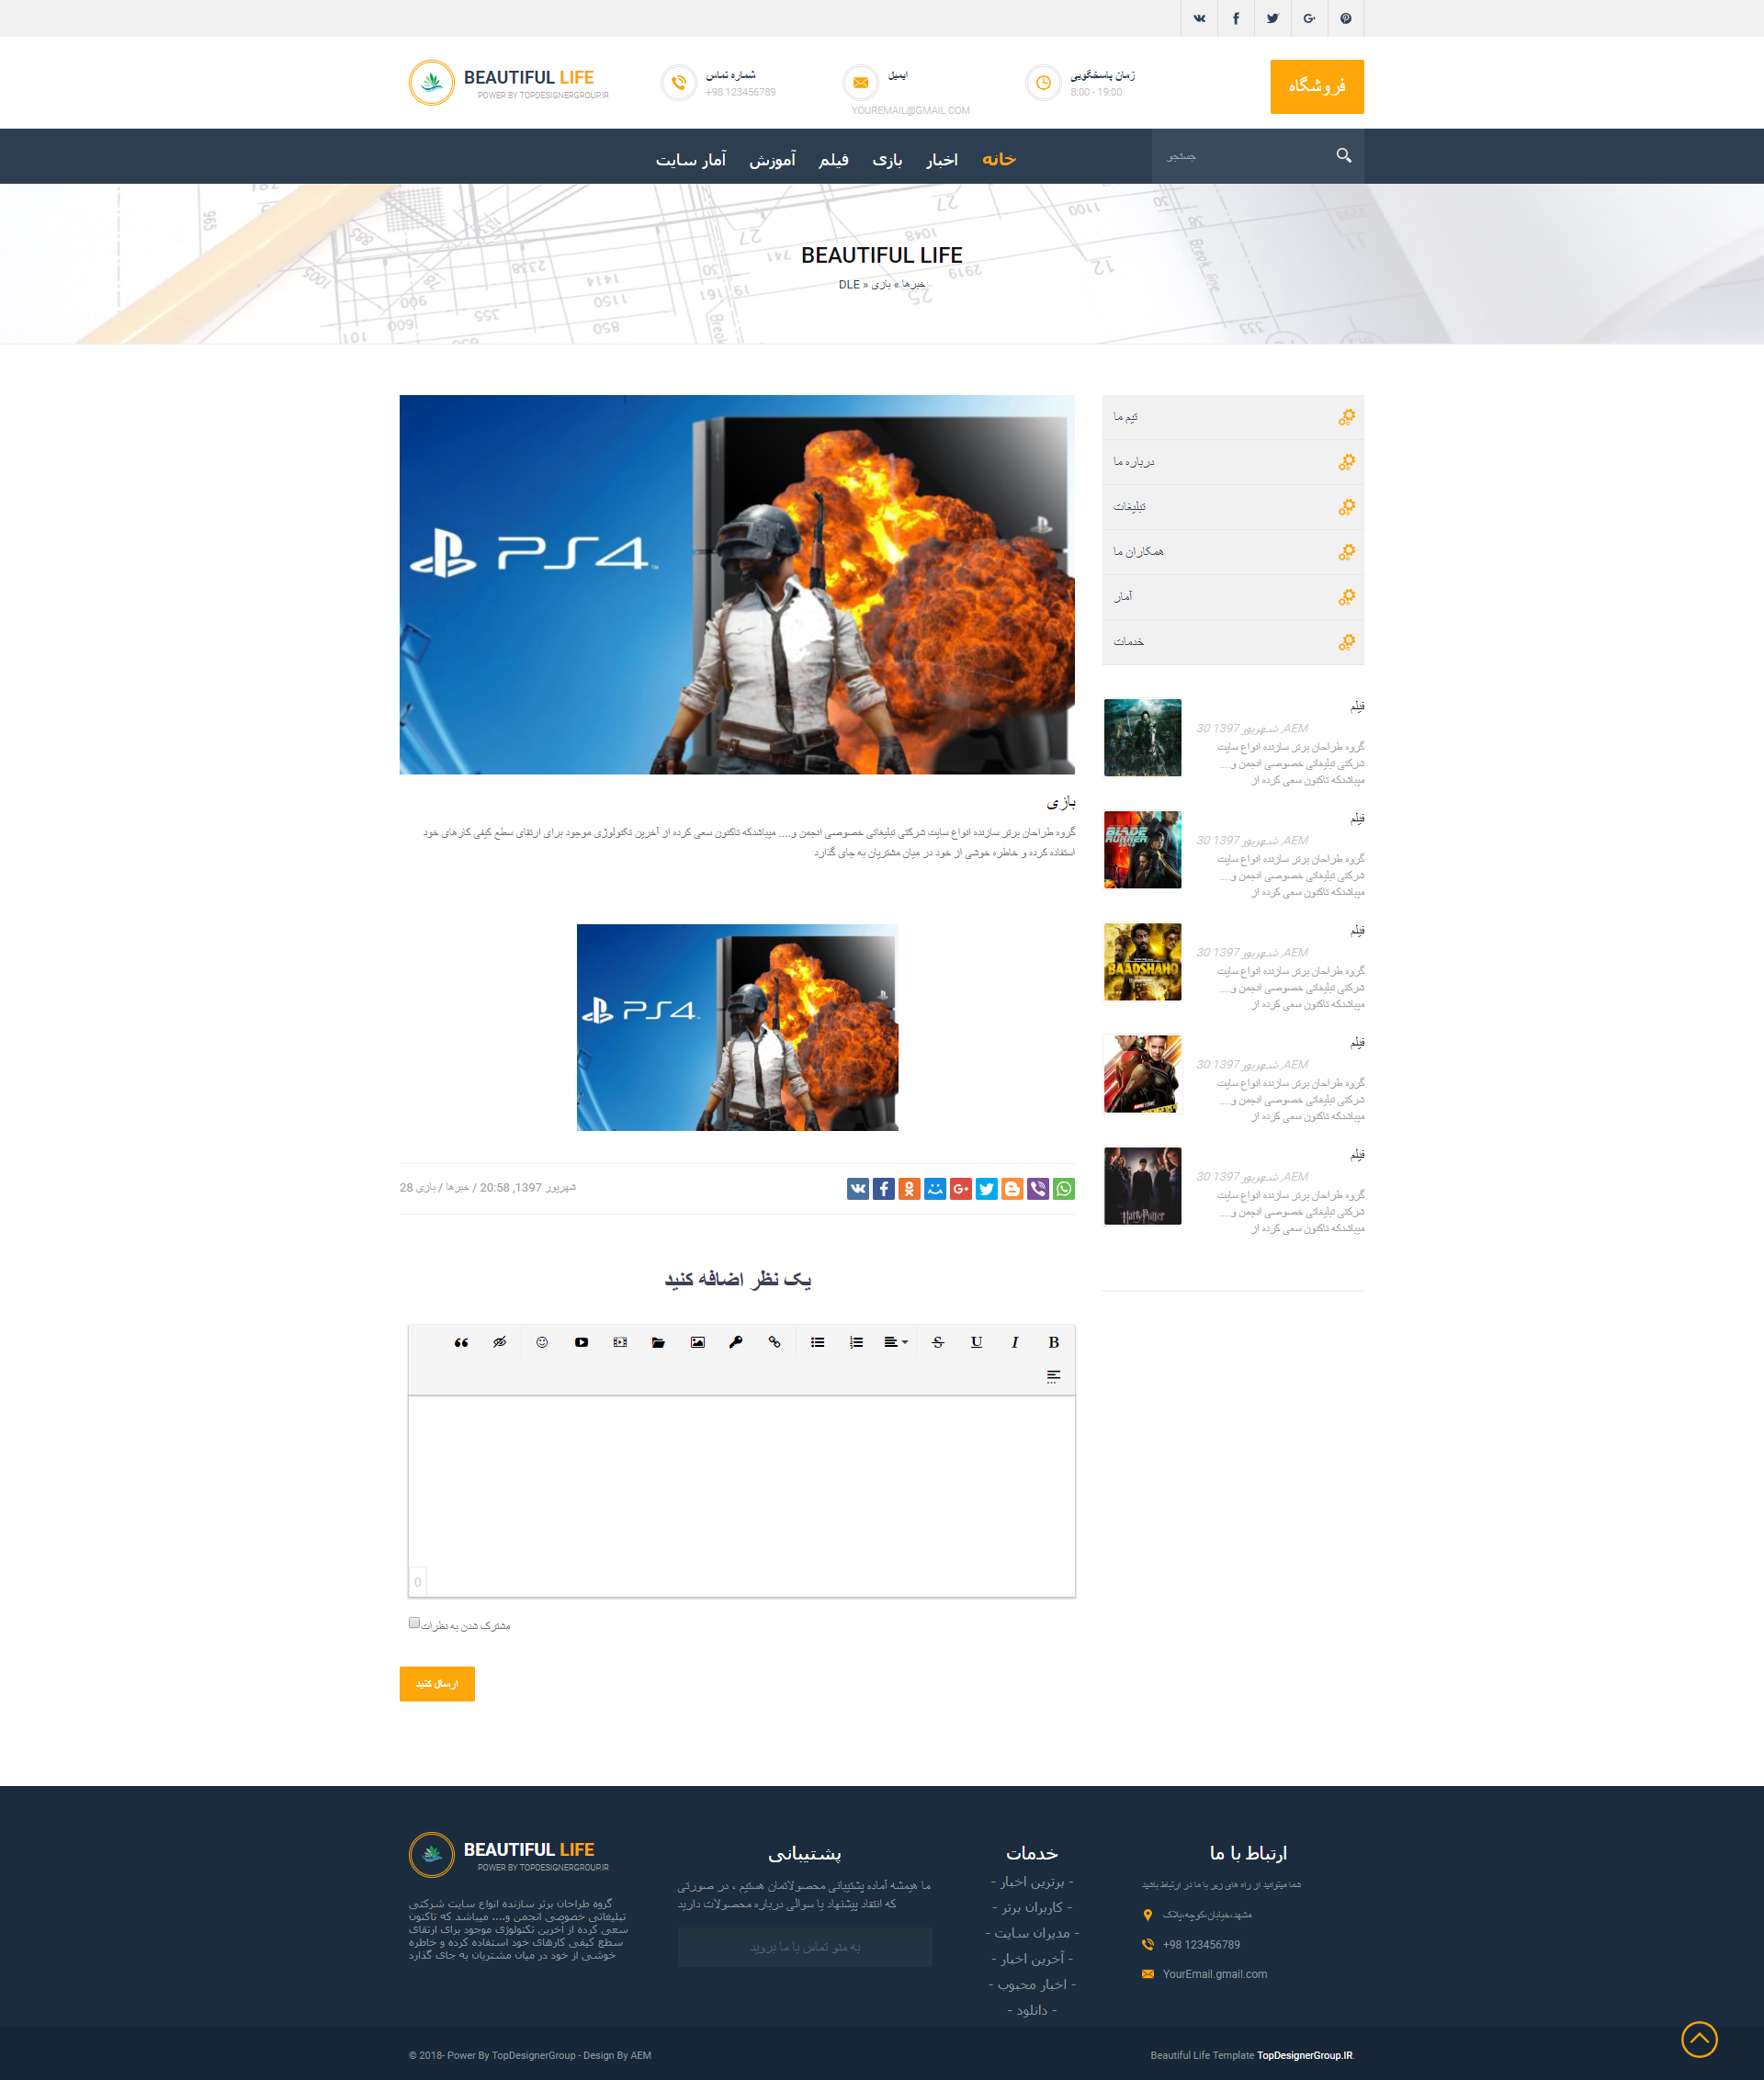Open the آمار سایت menu item

coord(690,159)
